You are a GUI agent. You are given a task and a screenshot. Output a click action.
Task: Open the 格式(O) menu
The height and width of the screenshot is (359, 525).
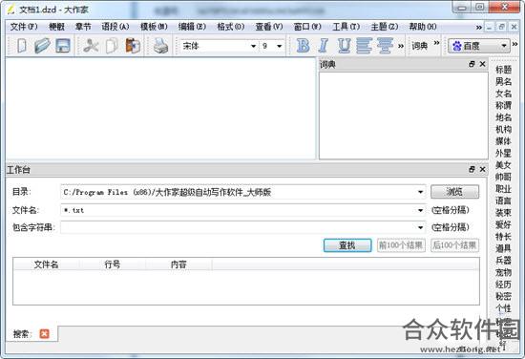click(231, 27)
